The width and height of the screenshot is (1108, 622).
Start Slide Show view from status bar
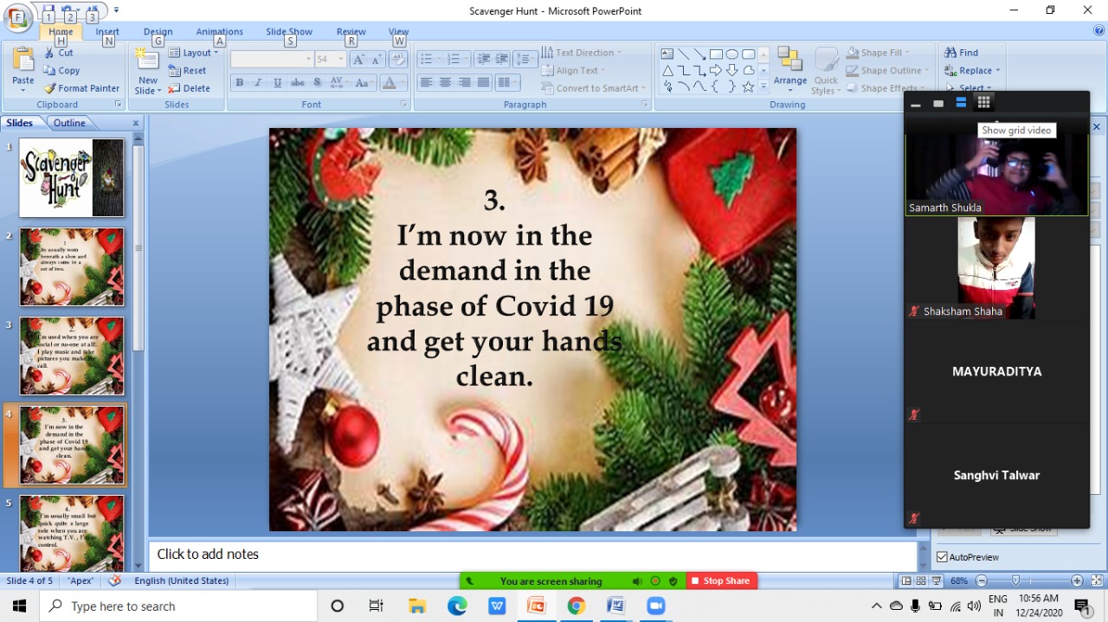pos(937,581)
